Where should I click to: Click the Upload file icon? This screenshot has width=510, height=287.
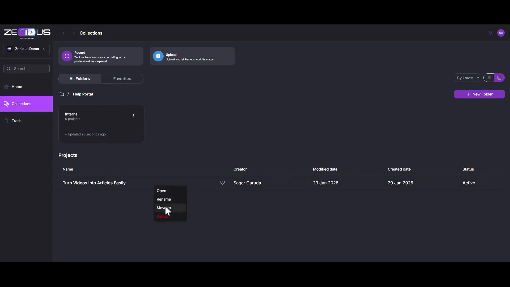point(158,56)
